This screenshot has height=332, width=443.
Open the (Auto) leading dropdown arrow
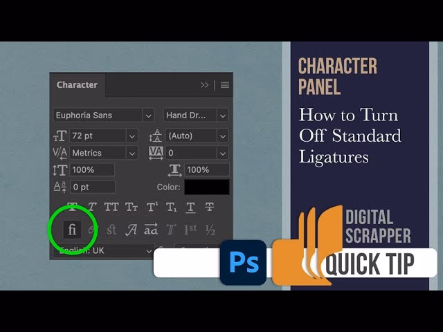(223, 136)
